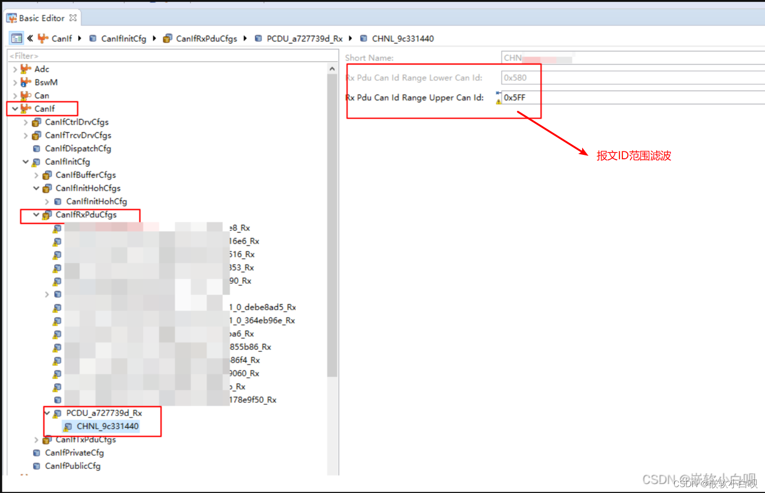This screenshot has height=493, width=765.
Task: Click the warning marker beside Upper Can Id
Action: pos(498,101)
